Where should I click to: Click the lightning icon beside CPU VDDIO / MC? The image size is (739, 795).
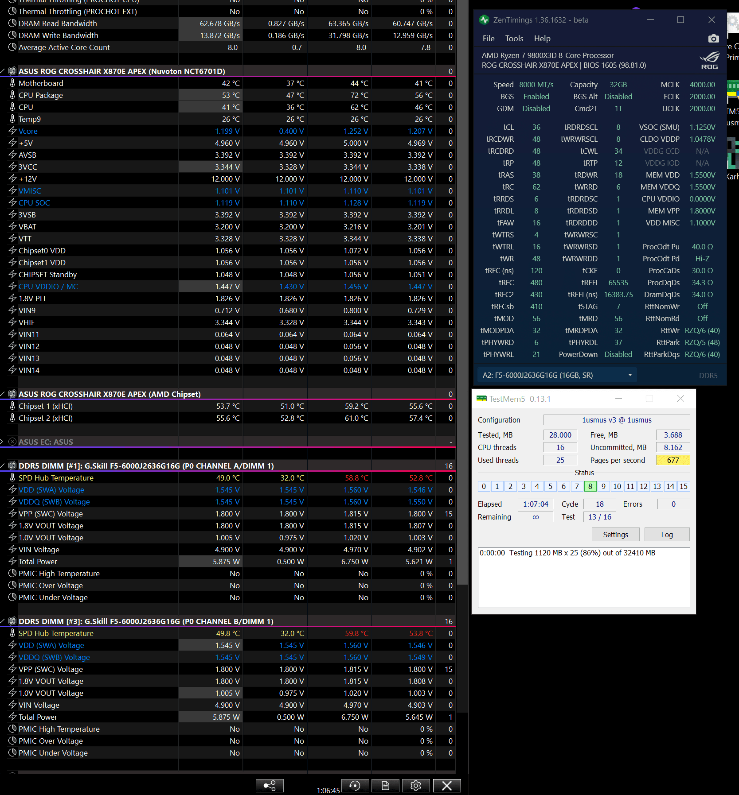coord(12,286)
